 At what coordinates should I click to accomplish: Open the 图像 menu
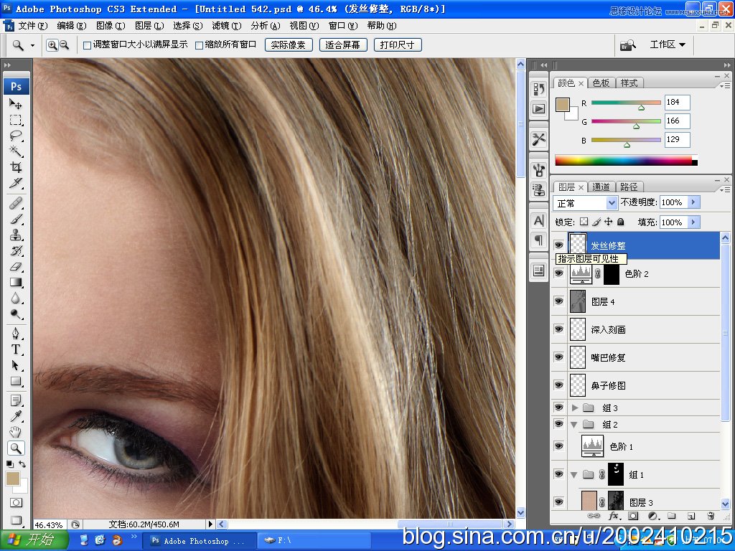(x=111, y=26)
